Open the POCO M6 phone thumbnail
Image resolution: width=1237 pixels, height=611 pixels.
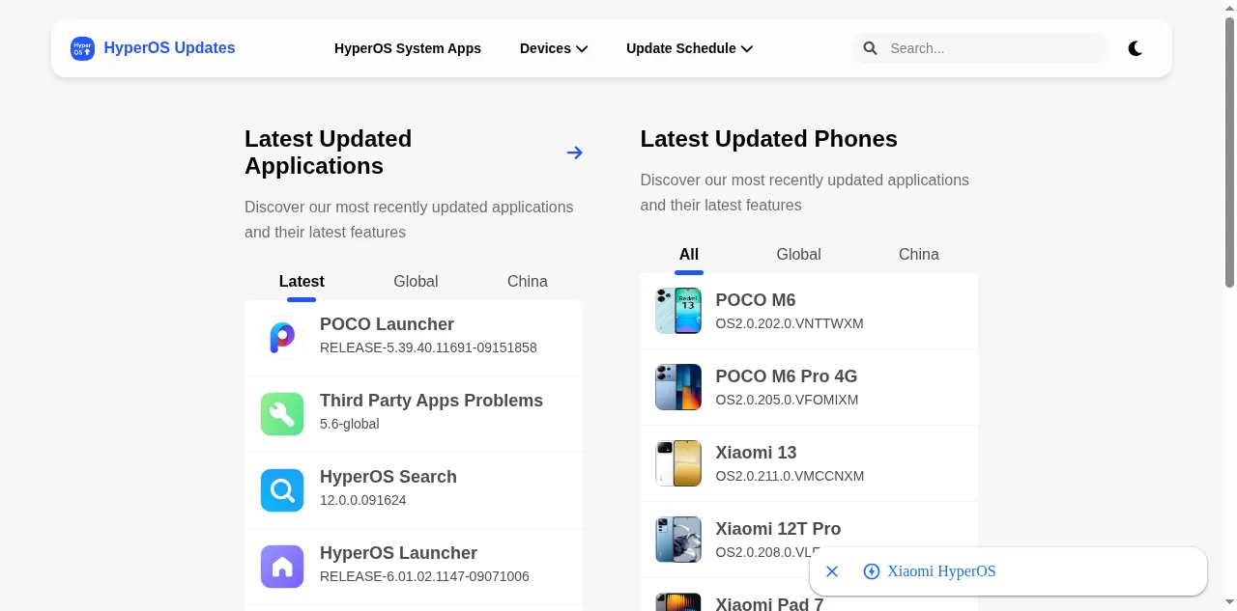[678, 311]
